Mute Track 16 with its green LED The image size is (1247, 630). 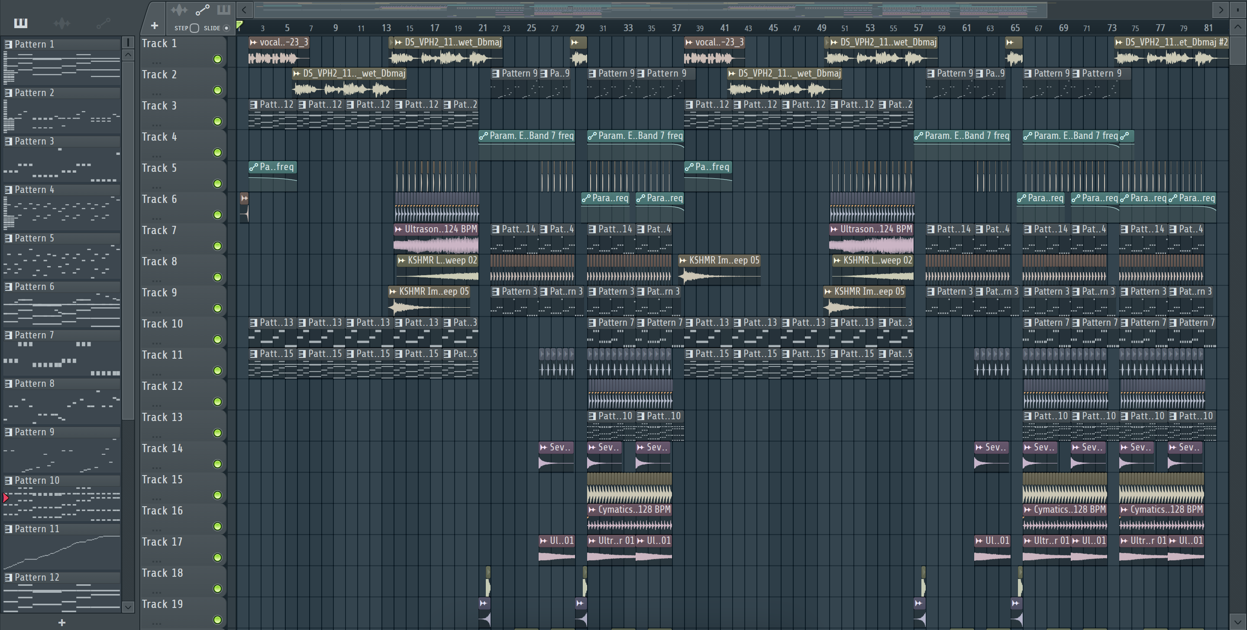(217, 526)
